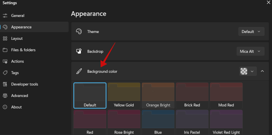This screenshot has width=272, height=135.
Task: Apply the Blue background color
Action: (x=158, y=122)
